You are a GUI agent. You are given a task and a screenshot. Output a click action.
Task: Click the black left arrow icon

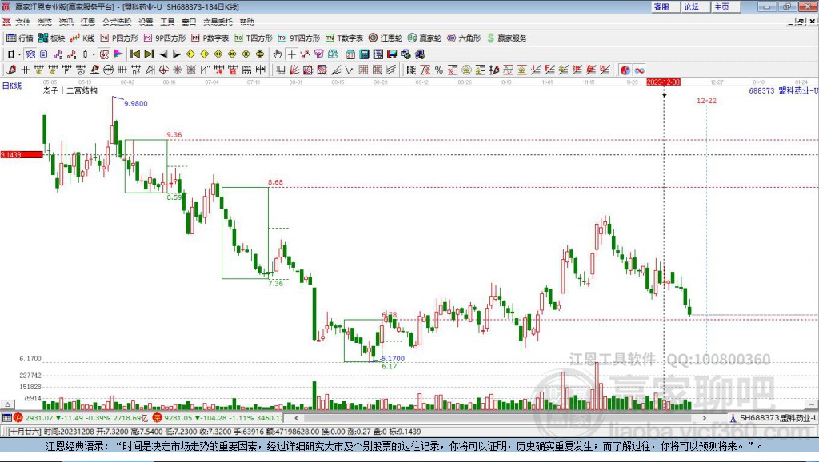163,54
